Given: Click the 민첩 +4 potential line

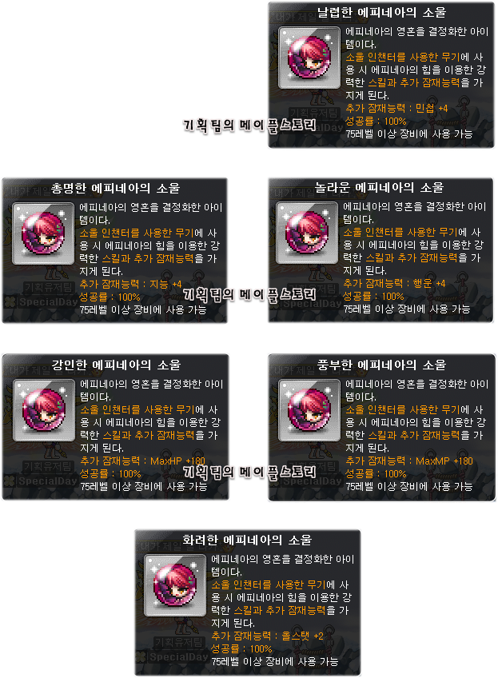Looking at the screenshot, I should tap(396, 108).
